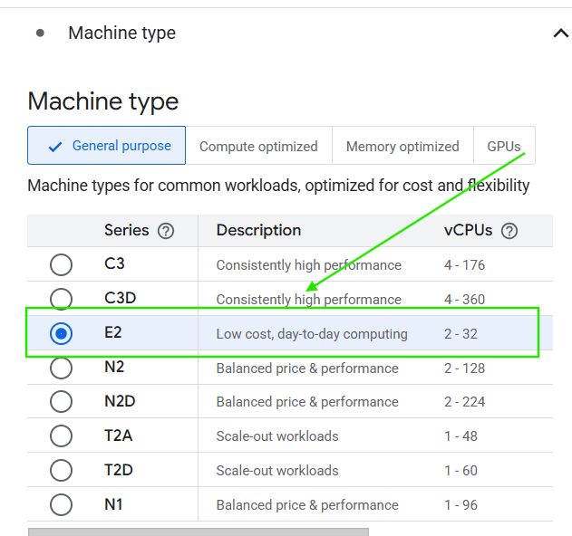This screenshot has height=536, width=572.
Task: Switch to the GPUs tab
Action: click(504, 146)
